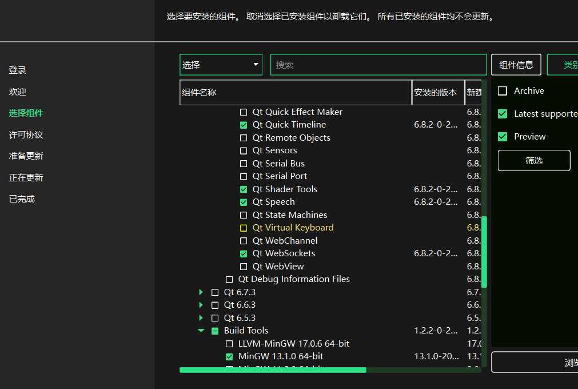Click Qt Speech installed version 6.8.2-0-2...

click(436, 202)
